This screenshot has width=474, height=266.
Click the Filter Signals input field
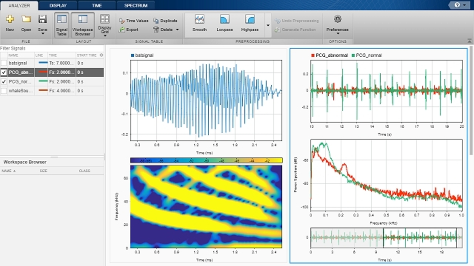(x=52, y=48)
